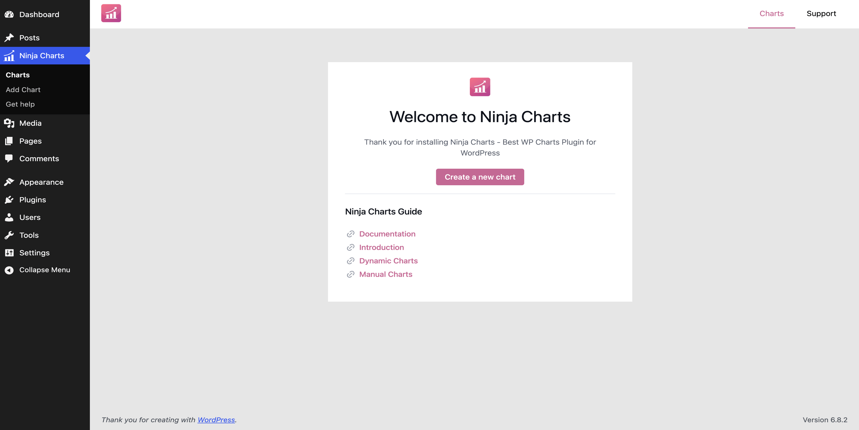Image resolution: width=859 pixels, height=430 pixels.
Task: Click the Plugins plug icon
Action: click(9, 200)
